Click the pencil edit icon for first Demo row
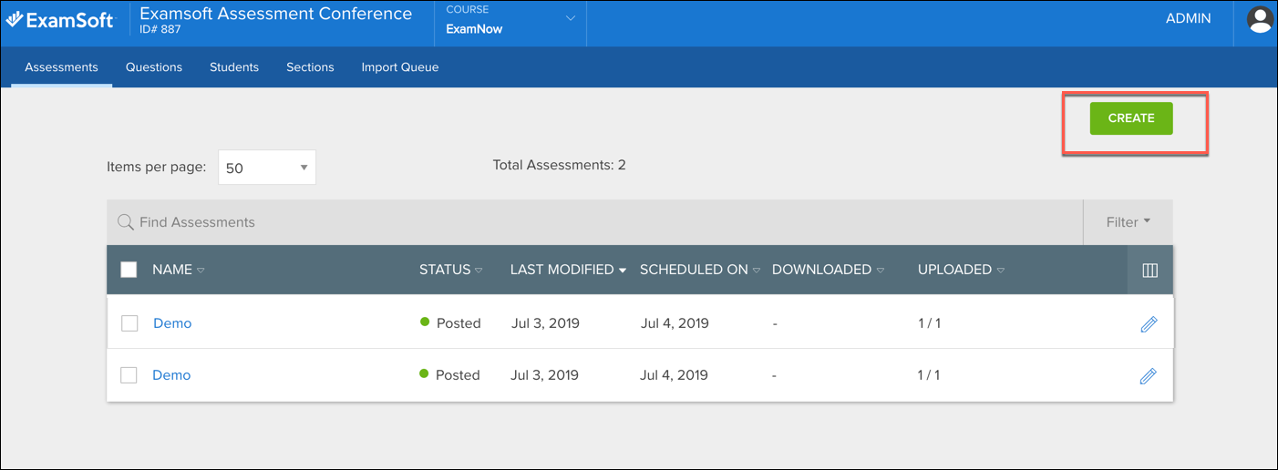 tap(1149, 324)
